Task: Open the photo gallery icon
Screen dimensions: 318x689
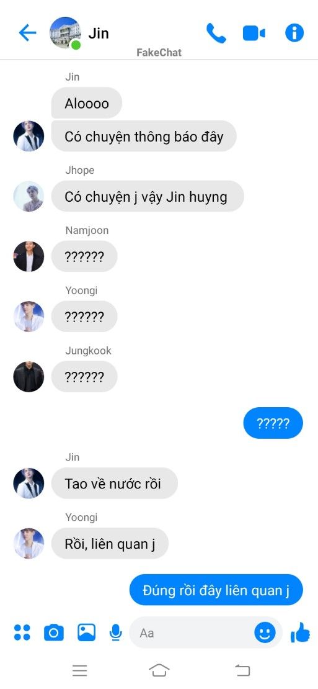Action: tap(86, 633)
